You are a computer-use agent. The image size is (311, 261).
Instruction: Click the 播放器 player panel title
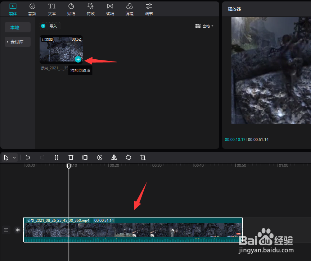(x=234, y=9)
